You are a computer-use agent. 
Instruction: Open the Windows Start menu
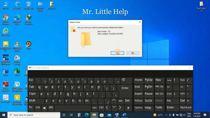click(x=4, y=115)
